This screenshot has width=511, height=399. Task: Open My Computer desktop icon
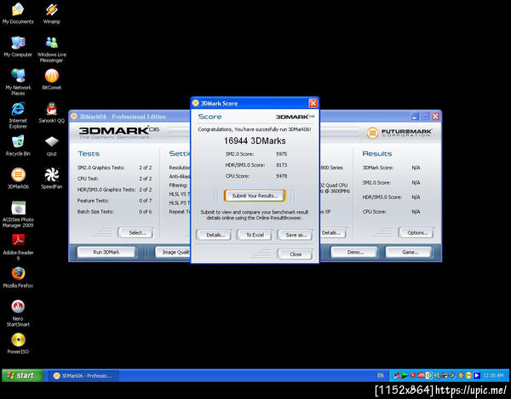tap(18, 47)
